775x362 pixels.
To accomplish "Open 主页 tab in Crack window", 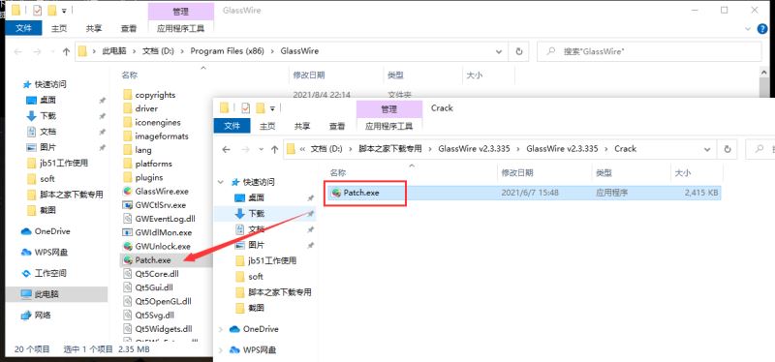I will tap(267, 126).
